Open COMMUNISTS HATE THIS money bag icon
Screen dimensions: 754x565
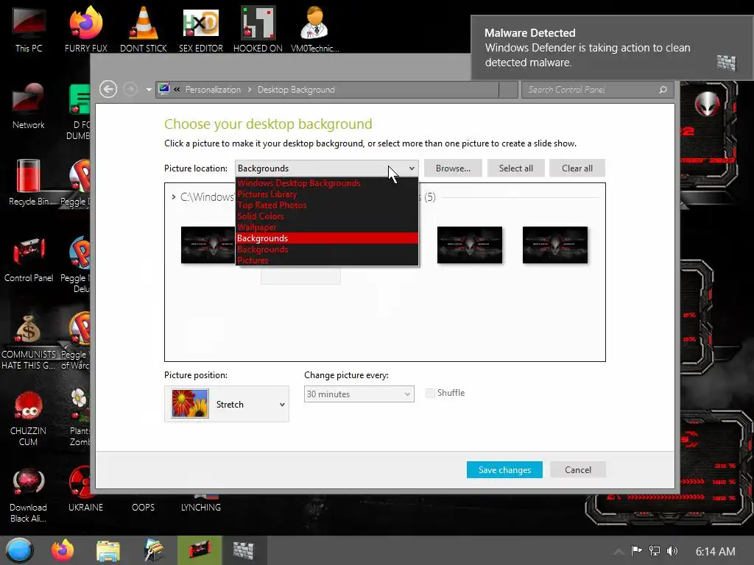pos(29,341)
